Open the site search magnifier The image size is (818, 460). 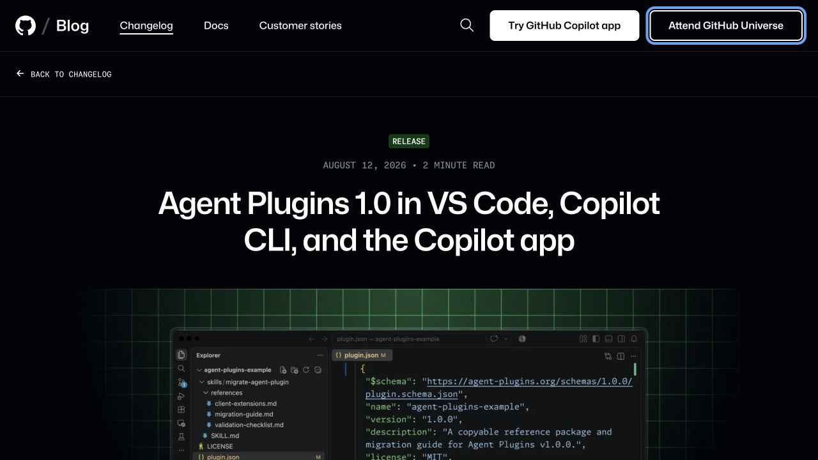pyautogui.click(x=467, y=26)
